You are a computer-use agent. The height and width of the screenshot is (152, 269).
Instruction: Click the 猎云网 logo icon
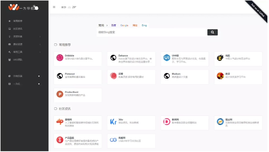click(220, 122)
